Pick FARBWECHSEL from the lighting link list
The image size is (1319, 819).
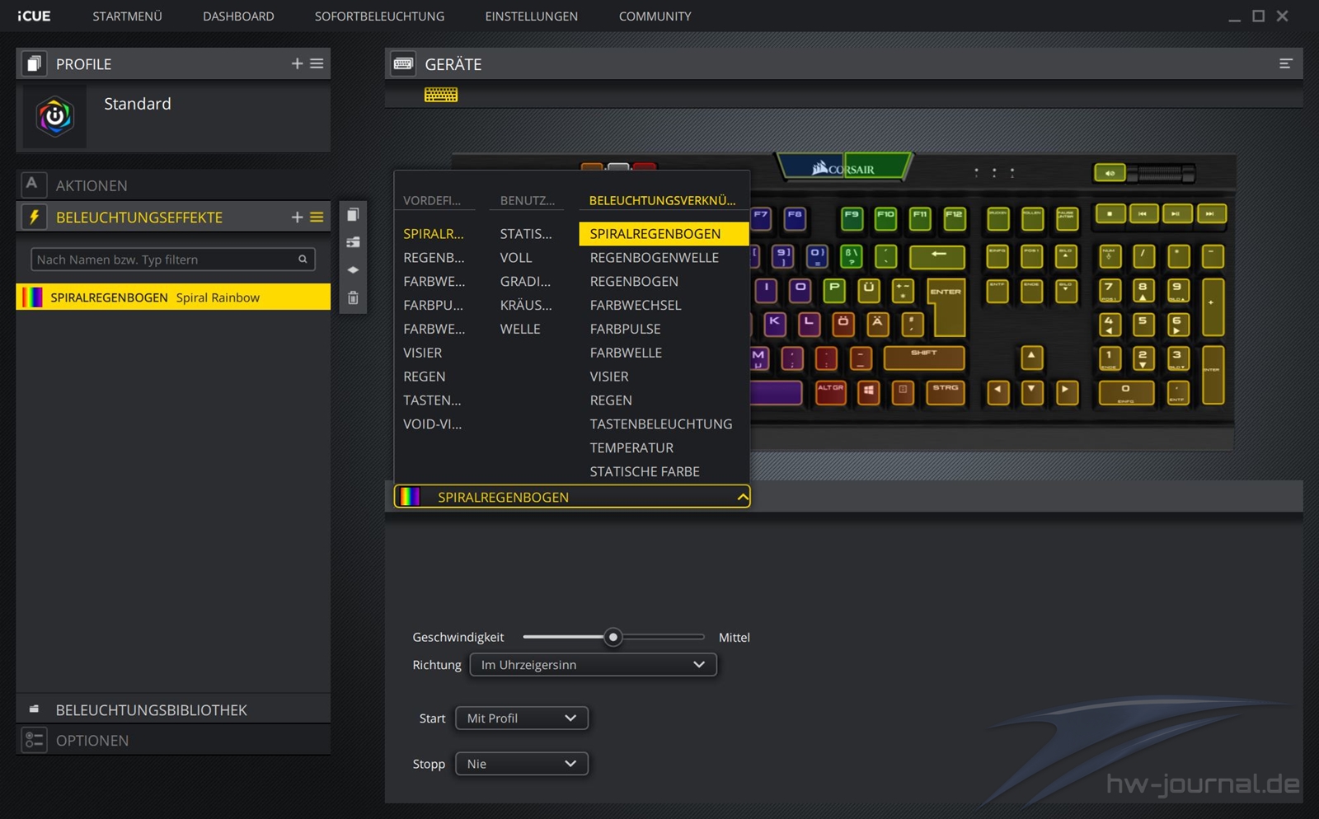click(x=636, y=305)
